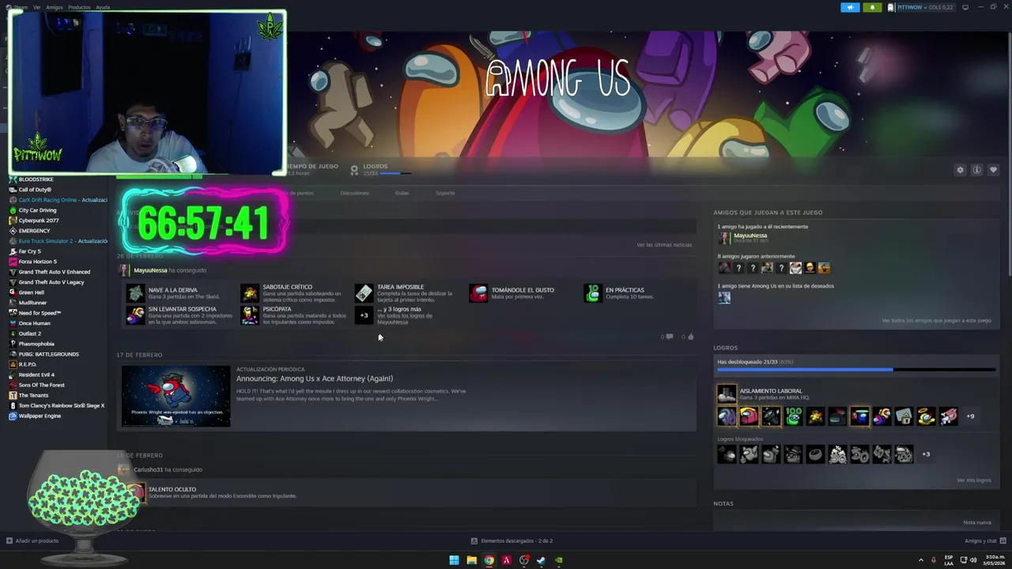Click the R.E.P.O. game icon
Screen dimensions: 1012x569
pyautogui.click(x=13, y=364)
